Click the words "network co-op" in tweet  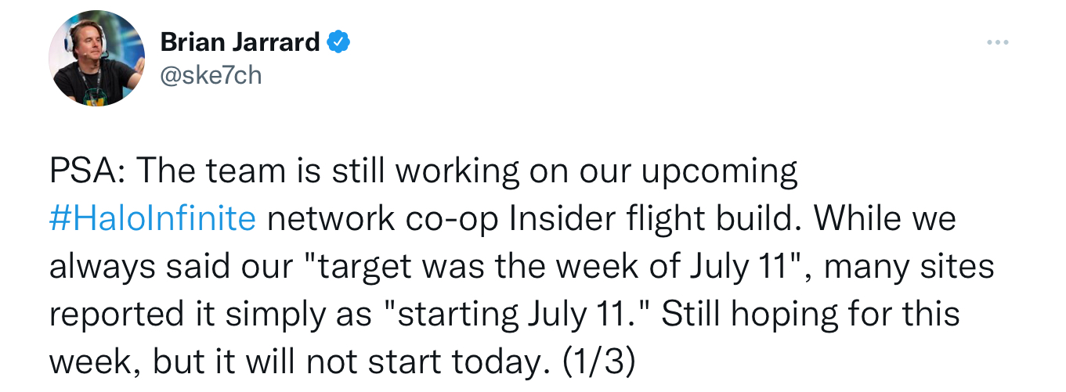pos(384,219)
